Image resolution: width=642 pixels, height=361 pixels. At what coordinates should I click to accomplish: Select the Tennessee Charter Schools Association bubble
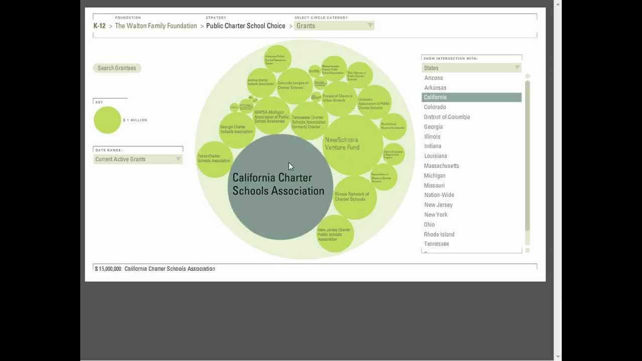309,121
